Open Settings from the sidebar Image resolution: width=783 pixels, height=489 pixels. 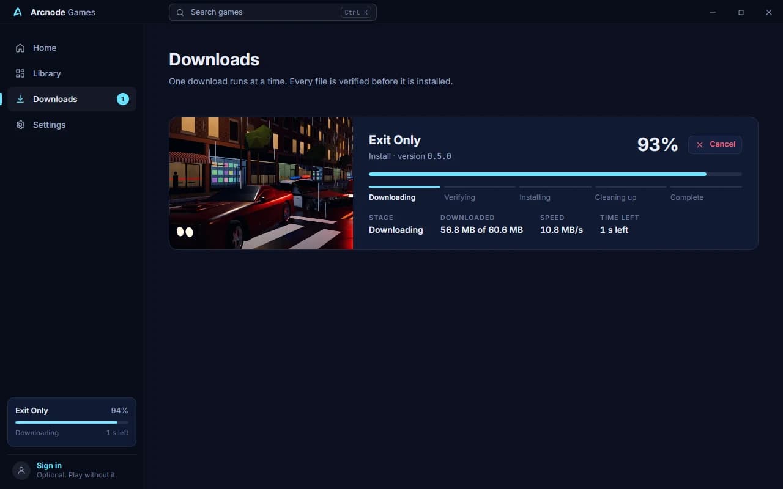72,125
